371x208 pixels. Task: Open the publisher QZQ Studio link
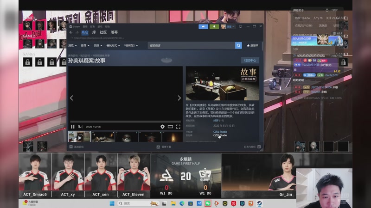coord(220,135)
